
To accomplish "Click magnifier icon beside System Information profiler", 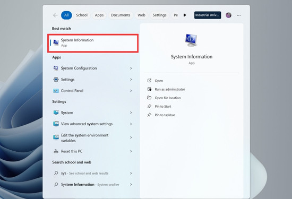I will click(x=56, y=184).
